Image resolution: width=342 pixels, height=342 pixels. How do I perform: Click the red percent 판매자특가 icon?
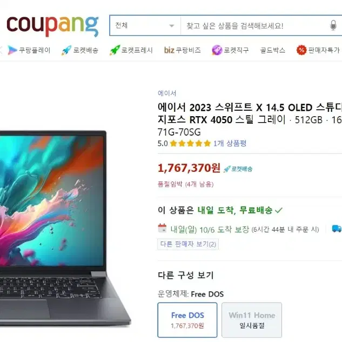(x=301, y=50)
